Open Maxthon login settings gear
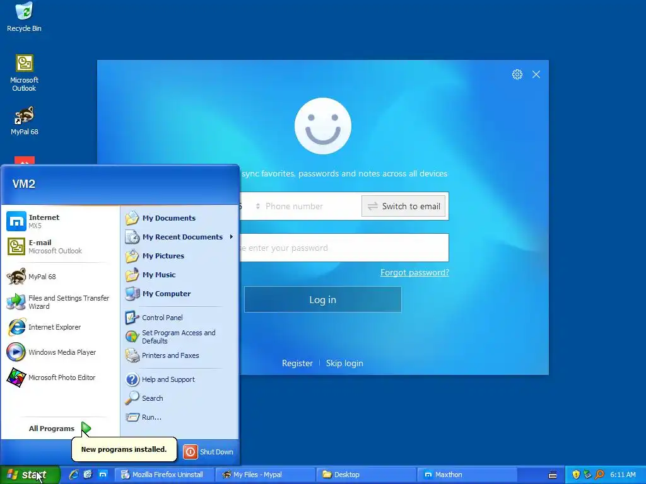This screenshot has width=646, height=484. point(517,74)
